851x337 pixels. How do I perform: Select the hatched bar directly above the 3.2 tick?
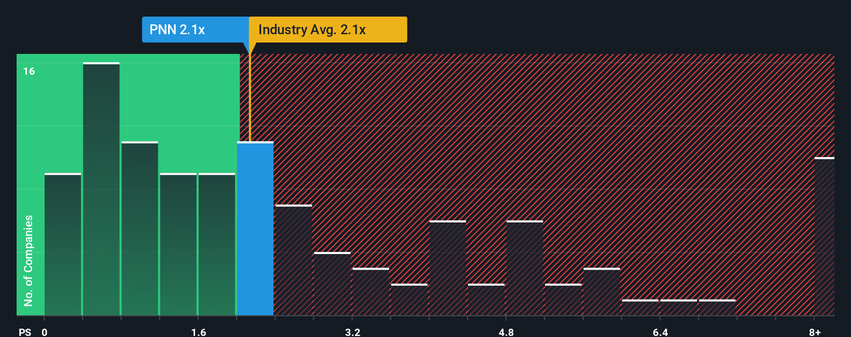point(370,292)
